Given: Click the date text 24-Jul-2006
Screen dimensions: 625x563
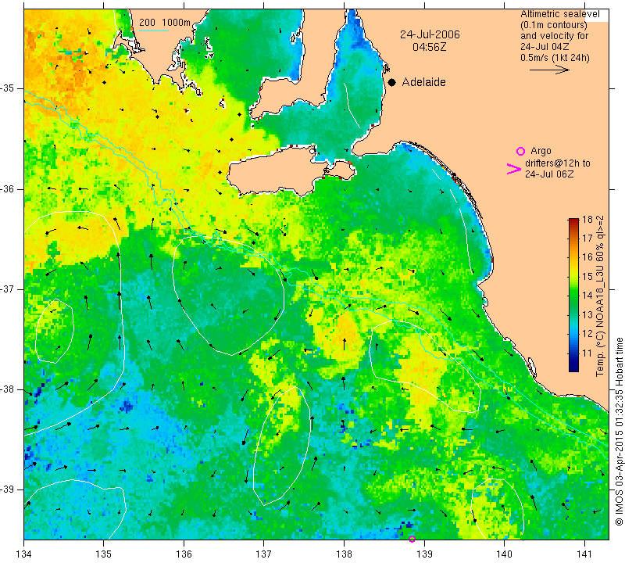Looking at the screenshot, I should click(x=430, y=34).
